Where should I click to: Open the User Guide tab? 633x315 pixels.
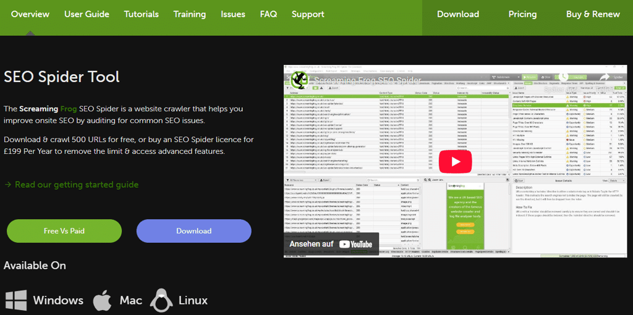87,14
